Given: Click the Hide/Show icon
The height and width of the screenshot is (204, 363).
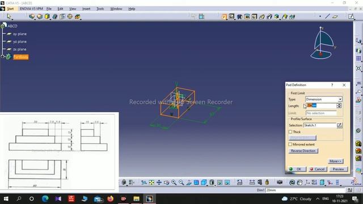Looking at the screenshot, I should (220, 182).
